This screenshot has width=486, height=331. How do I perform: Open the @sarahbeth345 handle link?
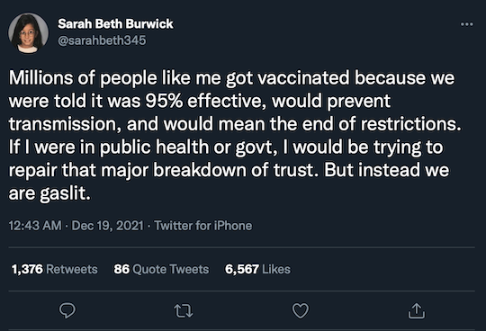click(x=102, y=40)
